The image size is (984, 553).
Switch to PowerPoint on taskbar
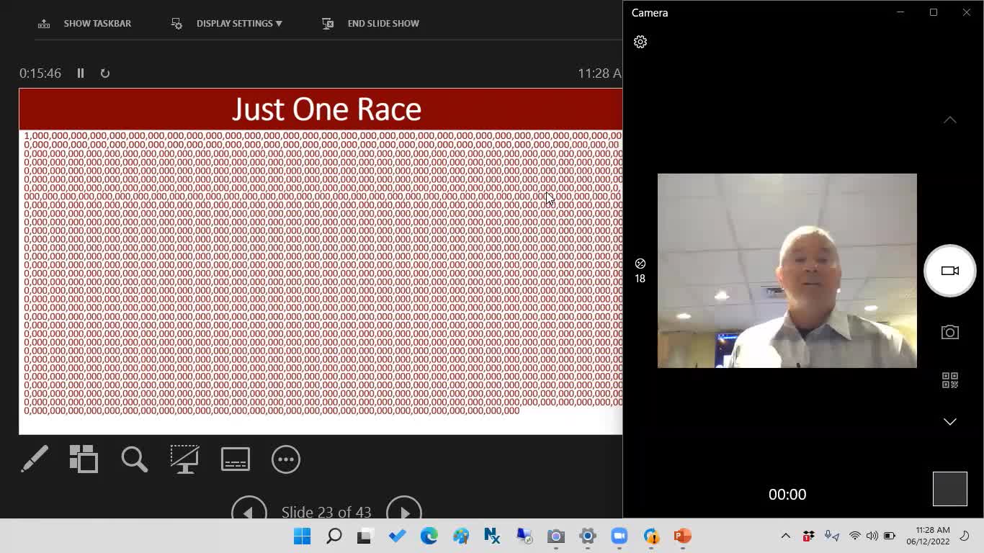(682, 536)
